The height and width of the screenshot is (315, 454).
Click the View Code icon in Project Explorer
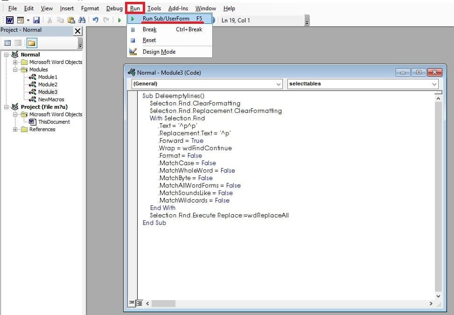click(7, 42)
